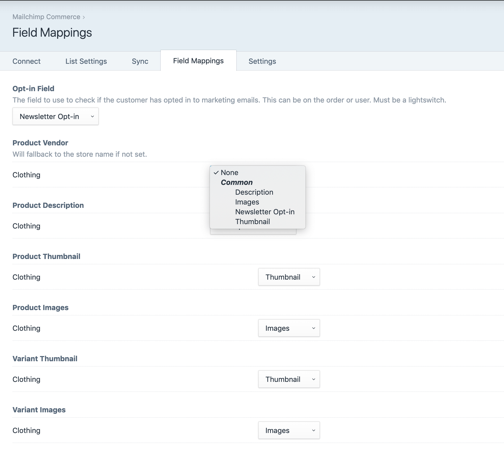The height and width of the screenshot is (457, 504).
Task: Expand the Product Thumbnail dropdown
Action: (289, 277)
